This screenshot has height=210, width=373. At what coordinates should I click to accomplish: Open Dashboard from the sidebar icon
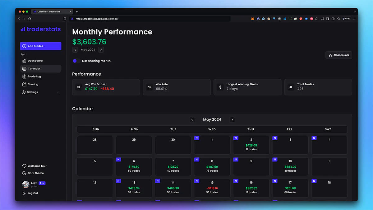[25, 61]
